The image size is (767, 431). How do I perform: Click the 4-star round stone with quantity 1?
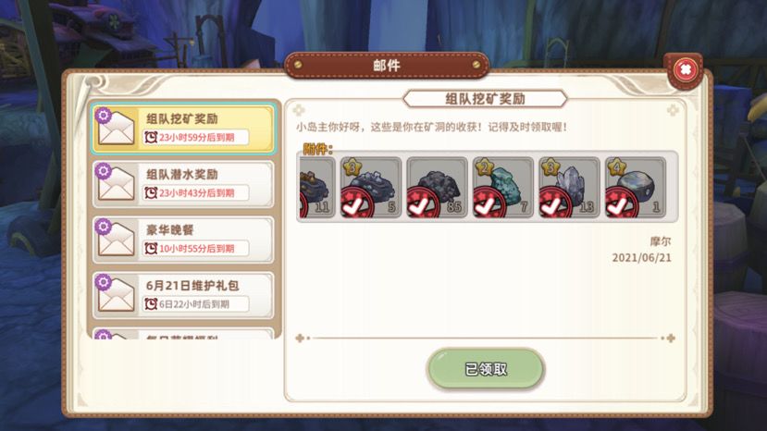click(635, 188)
